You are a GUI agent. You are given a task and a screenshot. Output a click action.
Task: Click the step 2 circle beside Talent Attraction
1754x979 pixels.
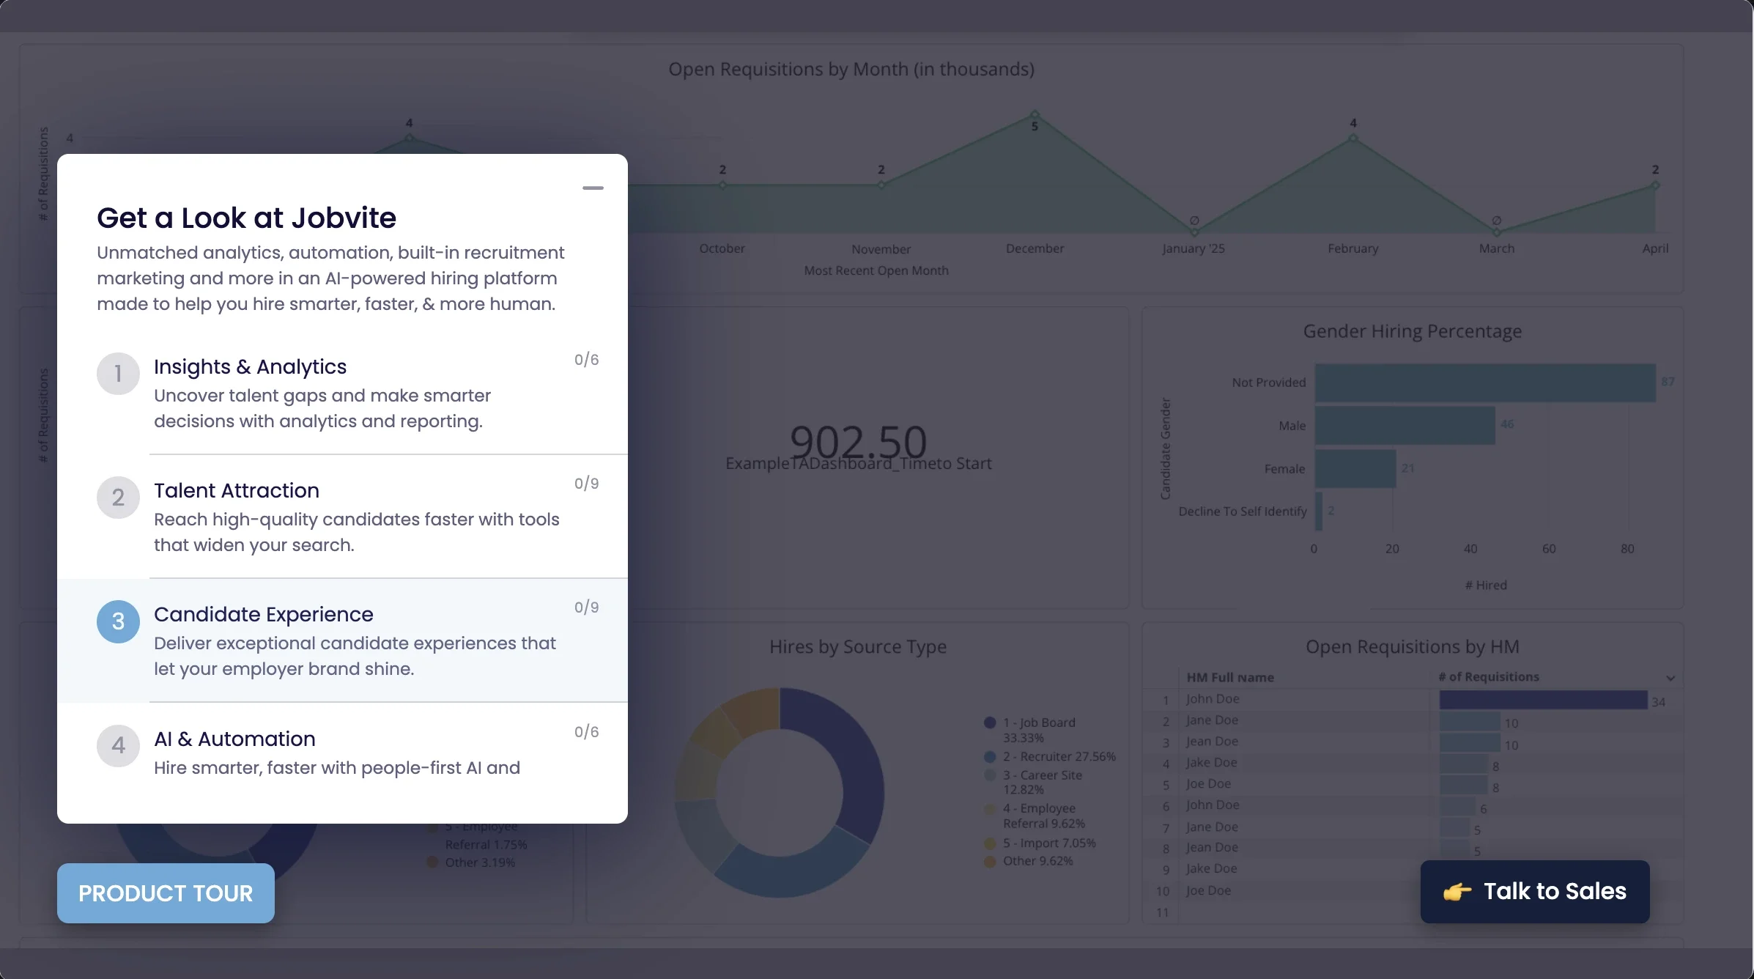point(118,498)
